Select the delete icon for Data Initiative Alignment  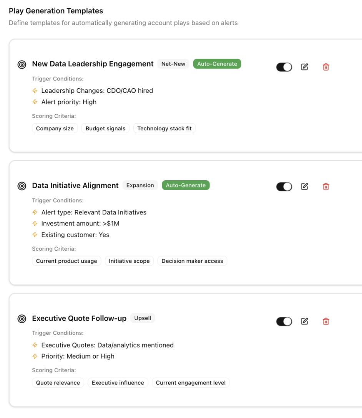[x=325, y=186]
